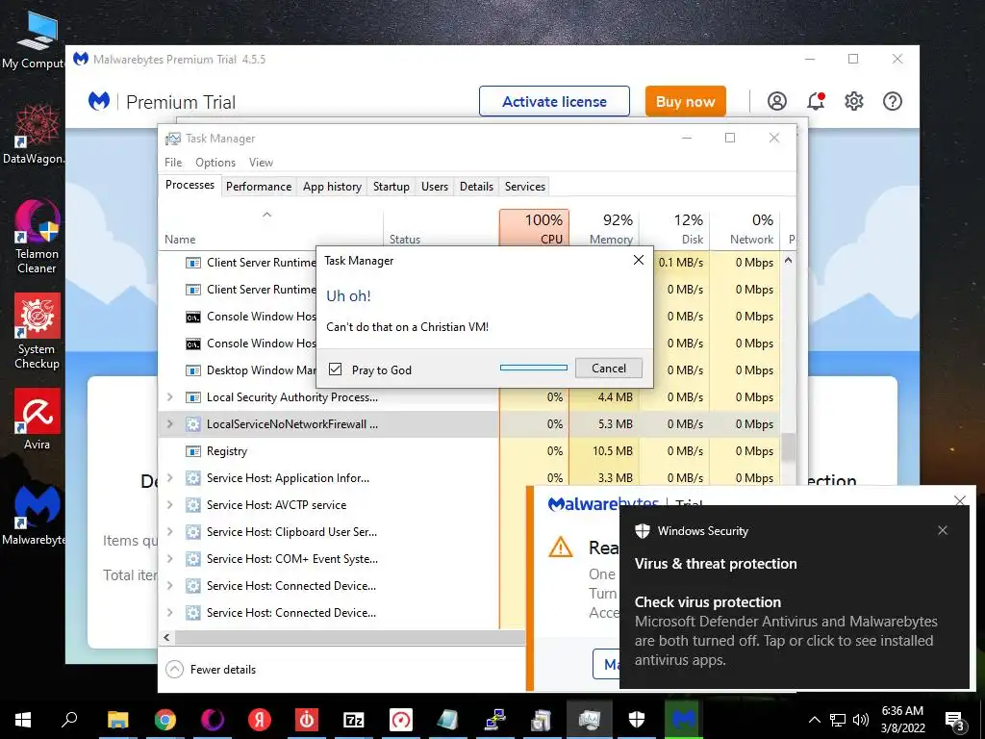The height and width of the screenshot is (739, 985).
Task: Click the progress bar in the dialog
Action: pos(533,368)
